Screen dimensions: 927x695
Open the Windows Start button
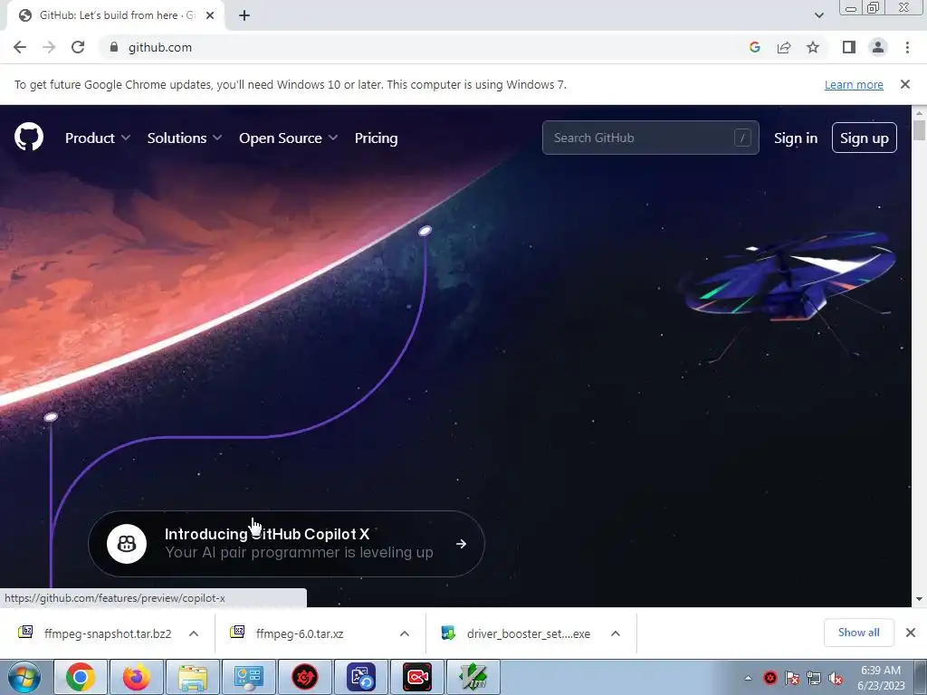(x=24, y=677)
